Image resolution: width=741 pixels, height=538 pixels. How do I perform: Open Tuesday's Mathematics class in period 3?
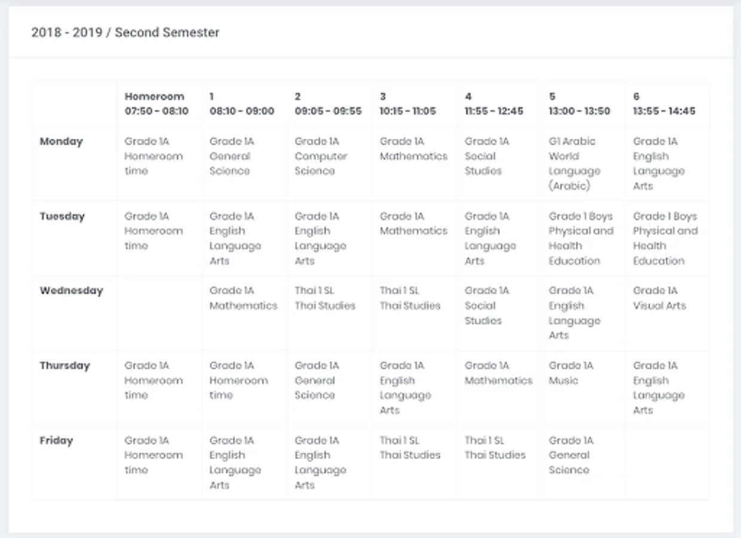[413, 224]
